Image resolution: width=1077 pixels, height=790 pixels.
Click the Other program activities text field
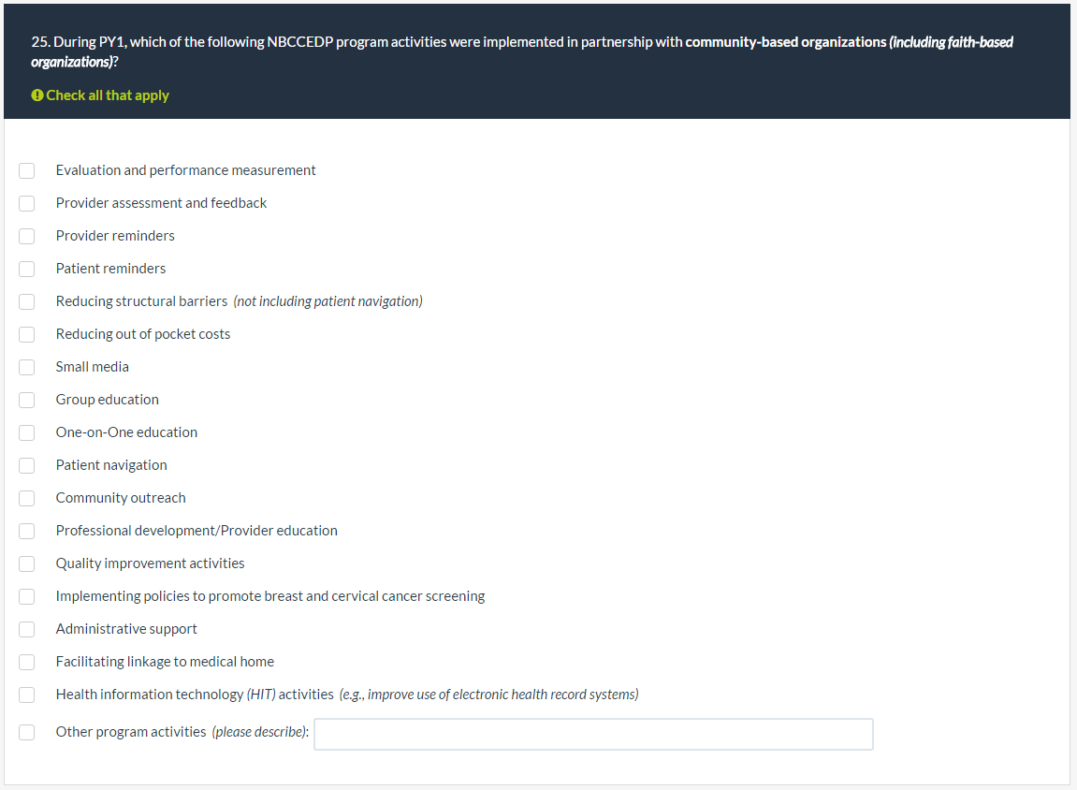click(593, 735)
